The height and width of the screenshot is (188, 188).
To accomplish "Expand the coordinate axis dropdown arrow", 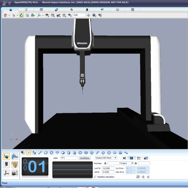I will (43, 15).
